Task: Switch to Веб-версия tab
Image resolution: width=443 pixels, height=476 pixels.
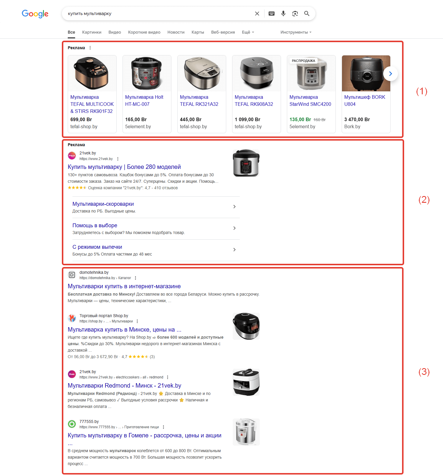Action: (x=223, y=32)
